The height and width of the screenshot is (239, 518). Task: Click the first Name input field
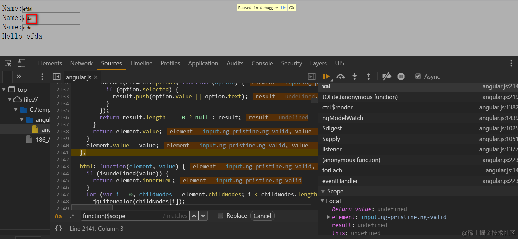point(51,9)
